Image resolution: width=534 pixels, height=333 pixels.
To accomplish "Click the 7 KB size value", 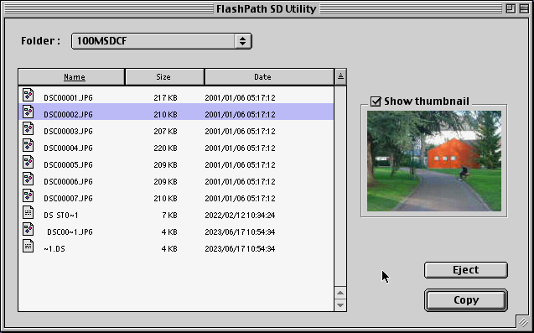I will (169, 215).
